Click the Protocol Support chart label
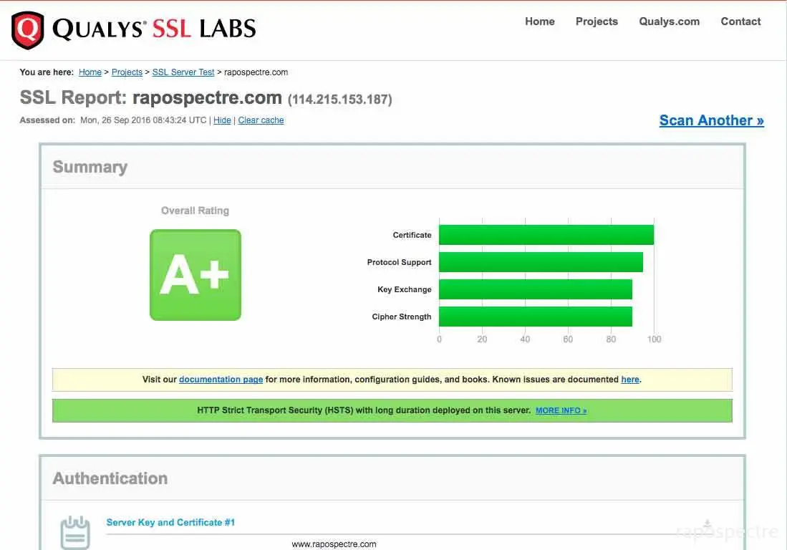This screenshot has height=550, width=787. click(x=399, y=262)
